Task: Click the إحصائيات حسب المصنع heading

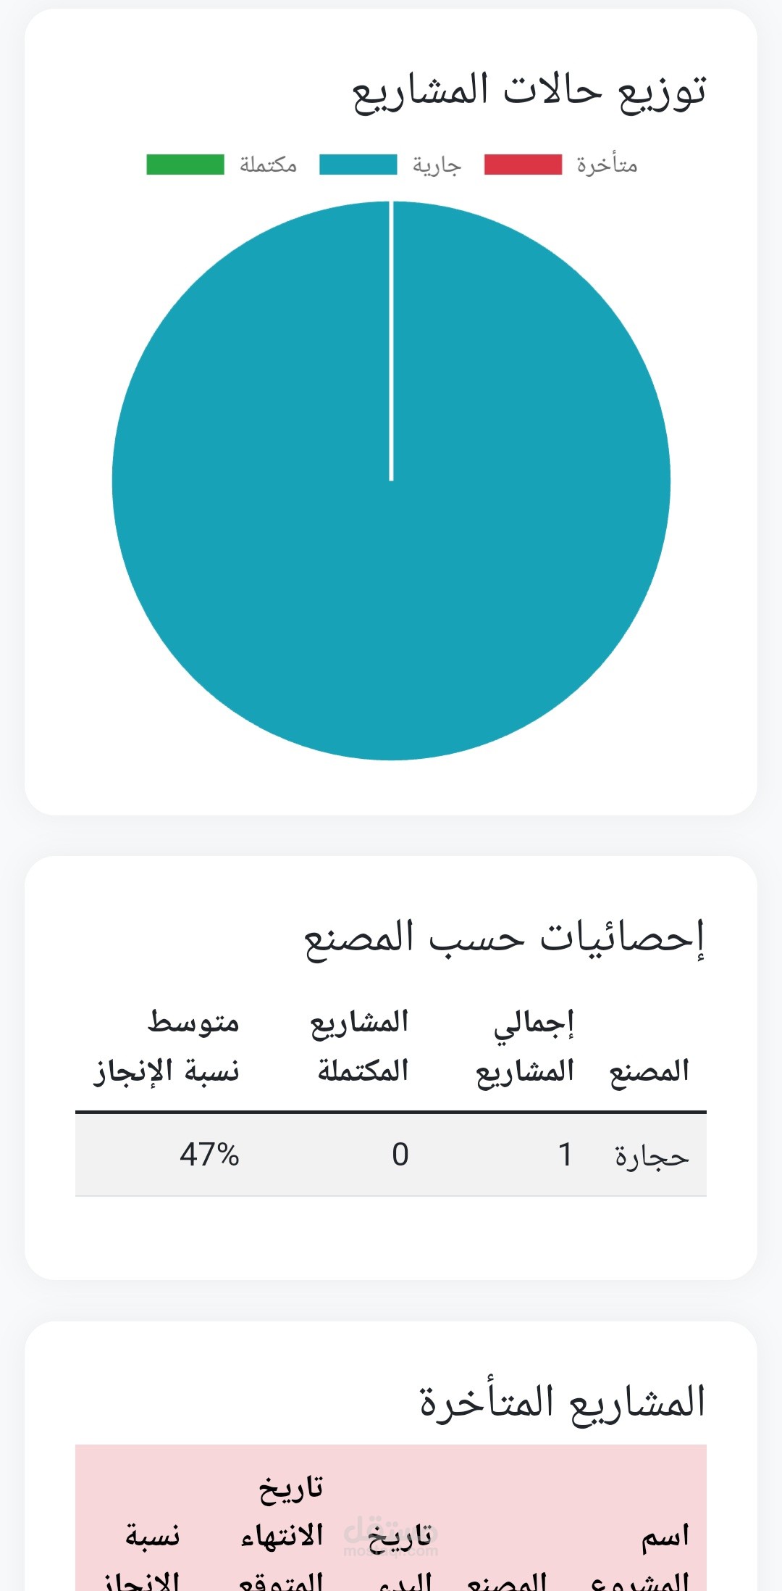Action: pos(504,939)
